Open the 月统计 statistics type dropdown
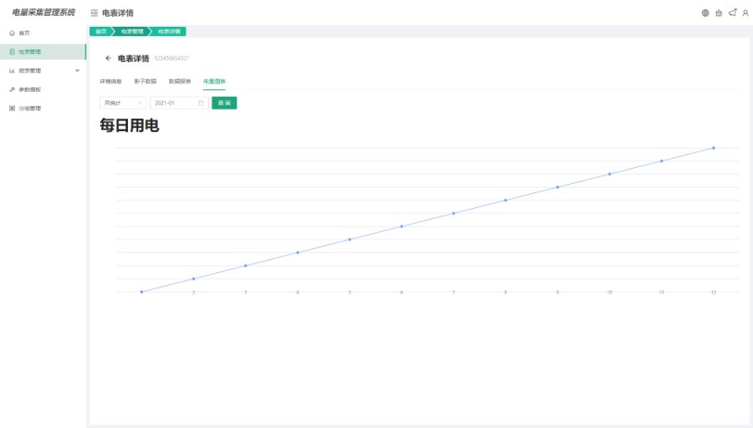The height and width of the screenshot is (428, 753). (122, 103)
